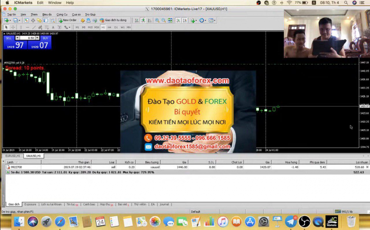Click the 0.50 volume input field
This screenshot has width=370, height=230.
coord(28,38)
